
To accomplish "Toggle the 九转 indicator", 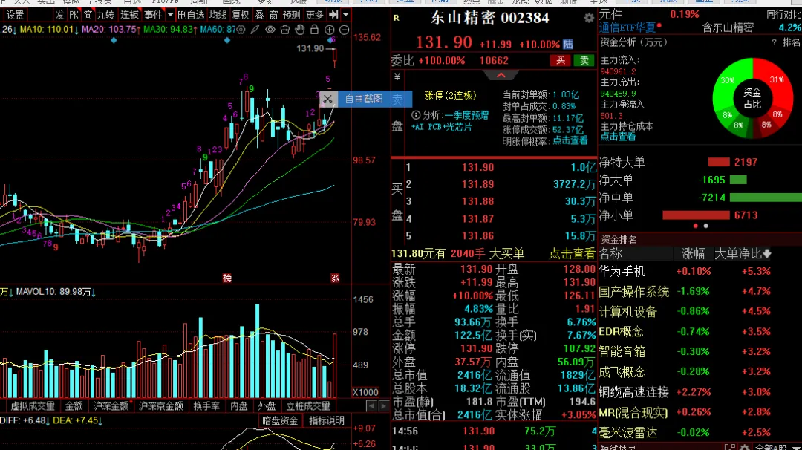I will [106, 16].
